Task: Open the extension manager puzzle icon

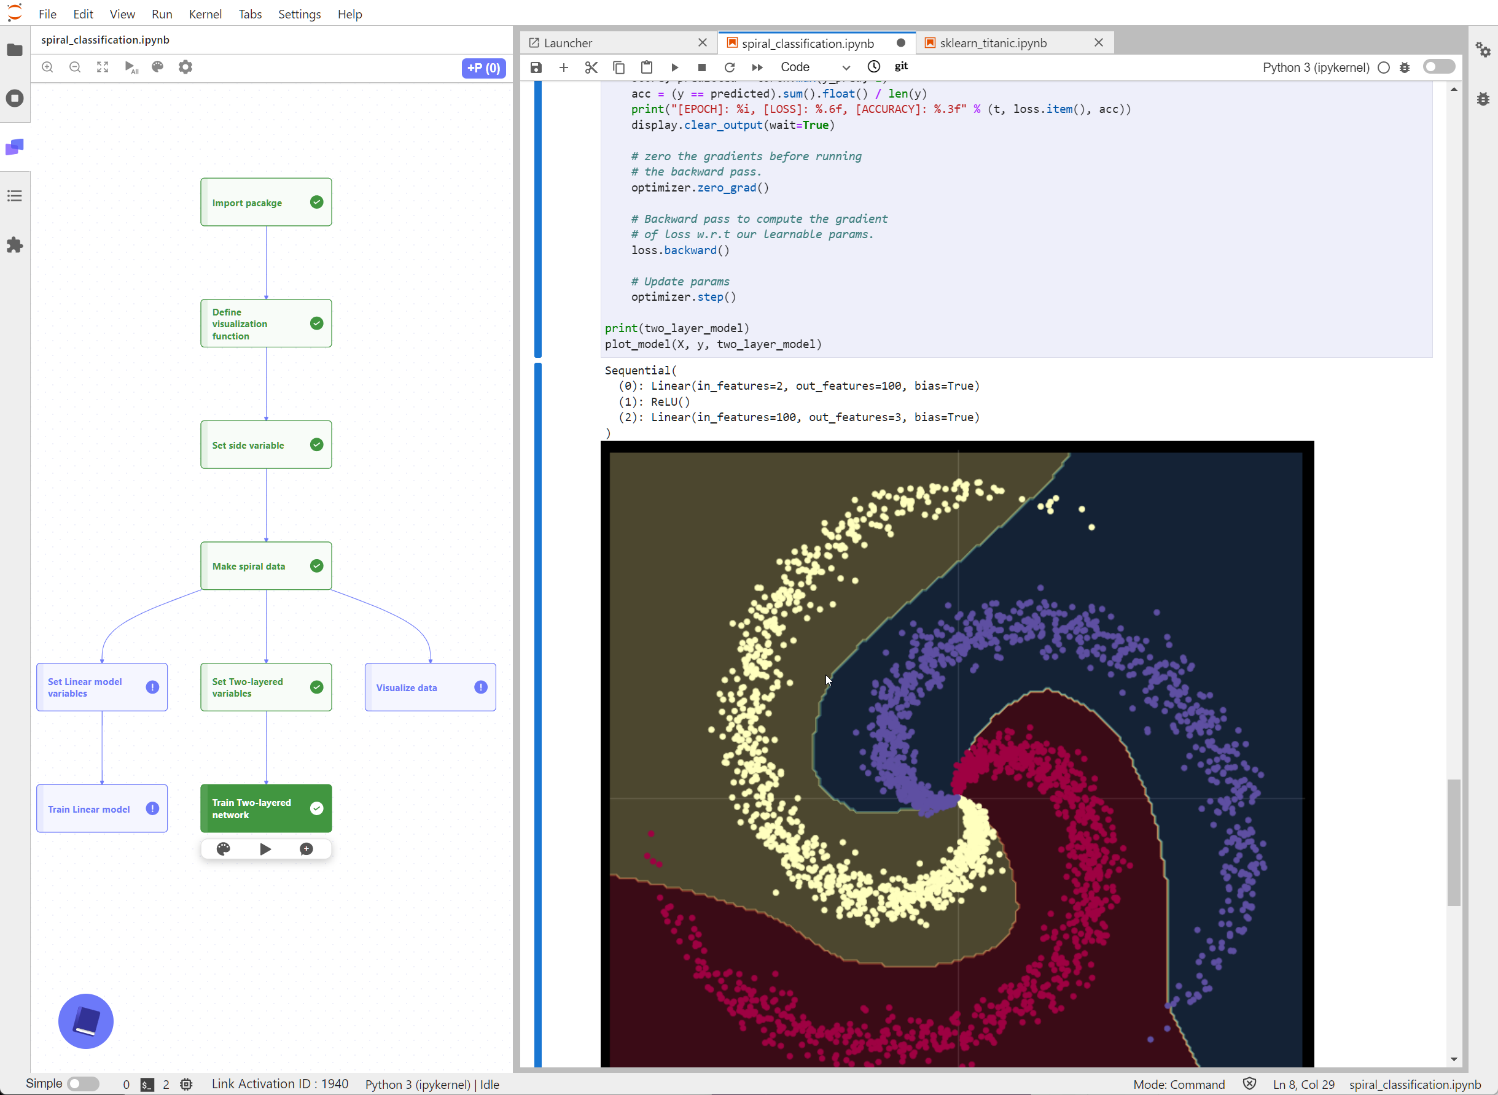Action: [x=15, y=246]
